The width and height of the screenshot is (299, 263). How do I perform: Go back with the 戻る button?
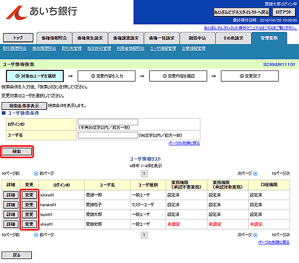pyautogui.click(x=17, y=255)
